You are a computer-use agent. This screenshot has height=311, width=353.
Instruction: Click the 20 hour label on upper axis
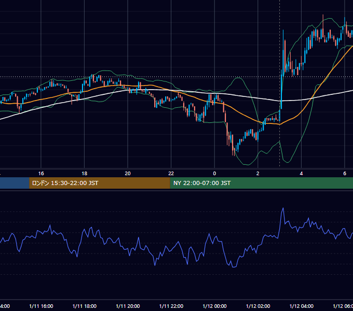[x=128, y=174]
